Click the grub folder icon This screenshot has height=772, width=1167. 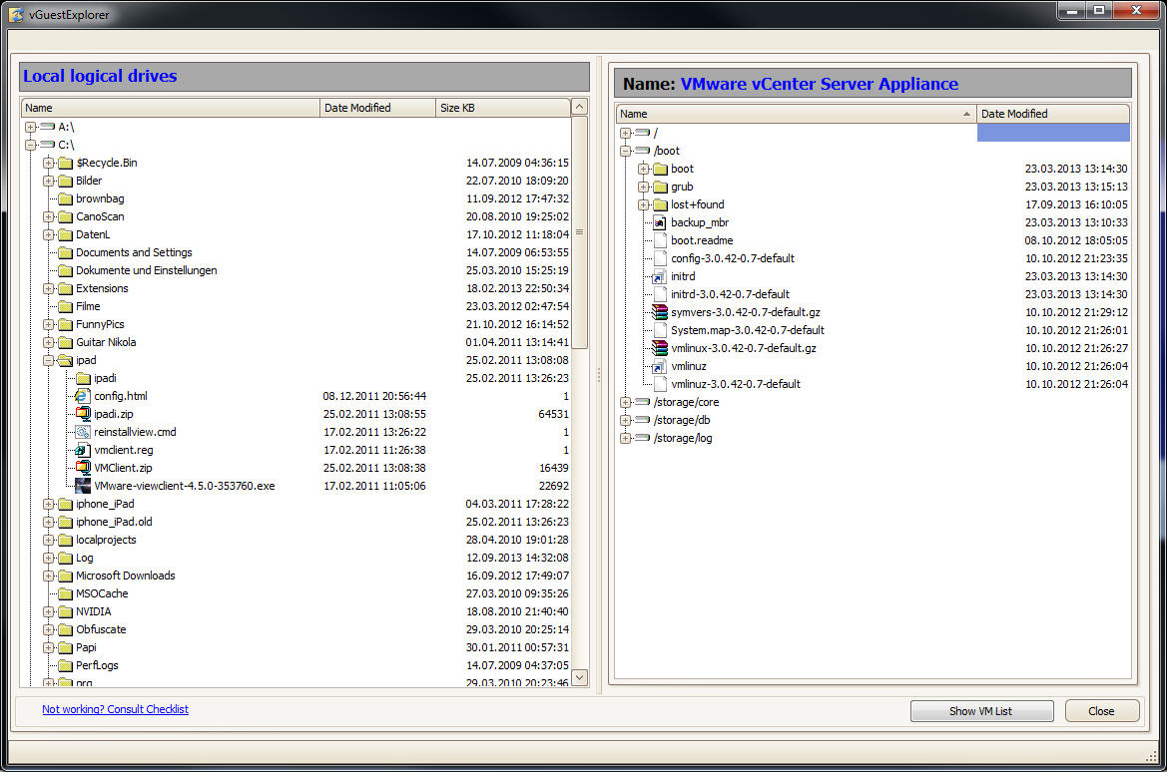660,187
